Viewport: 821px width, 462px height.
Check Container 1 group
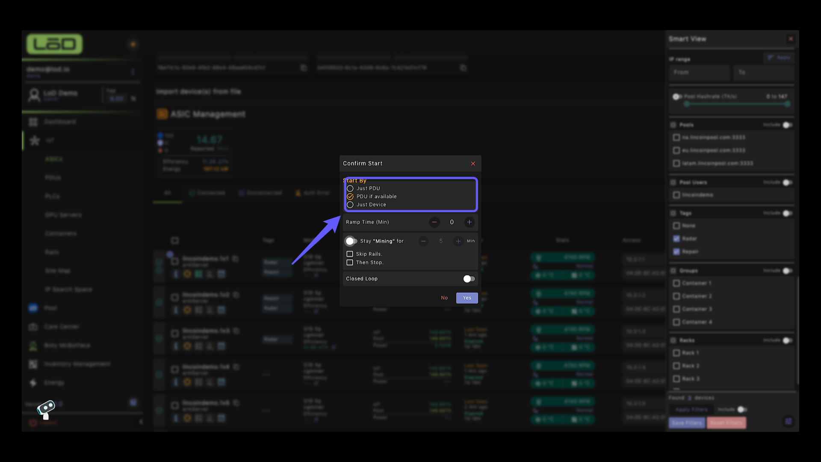coord(676,283)
